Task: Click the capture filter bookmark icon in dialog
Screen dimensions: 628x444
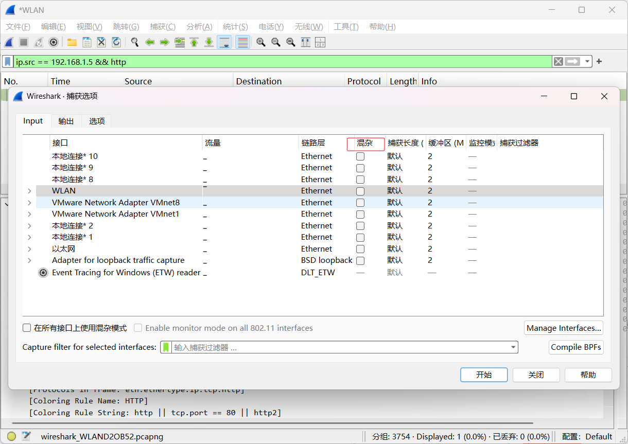Action: tap(166, 347)
